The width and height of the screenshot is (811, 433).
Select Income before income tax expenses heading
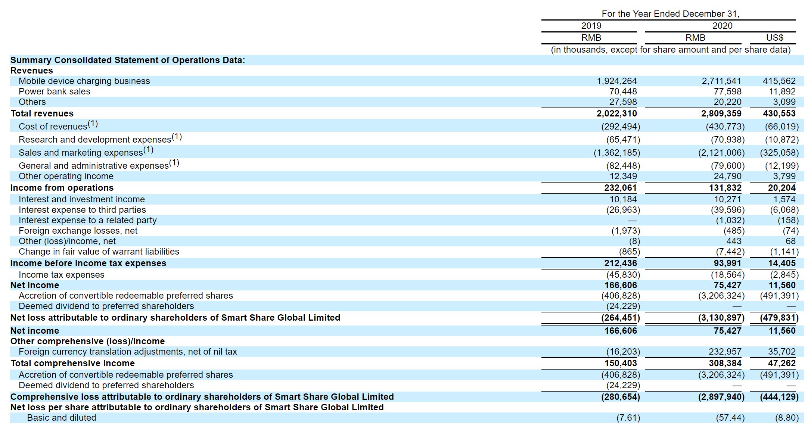click(x=88, y=263)
